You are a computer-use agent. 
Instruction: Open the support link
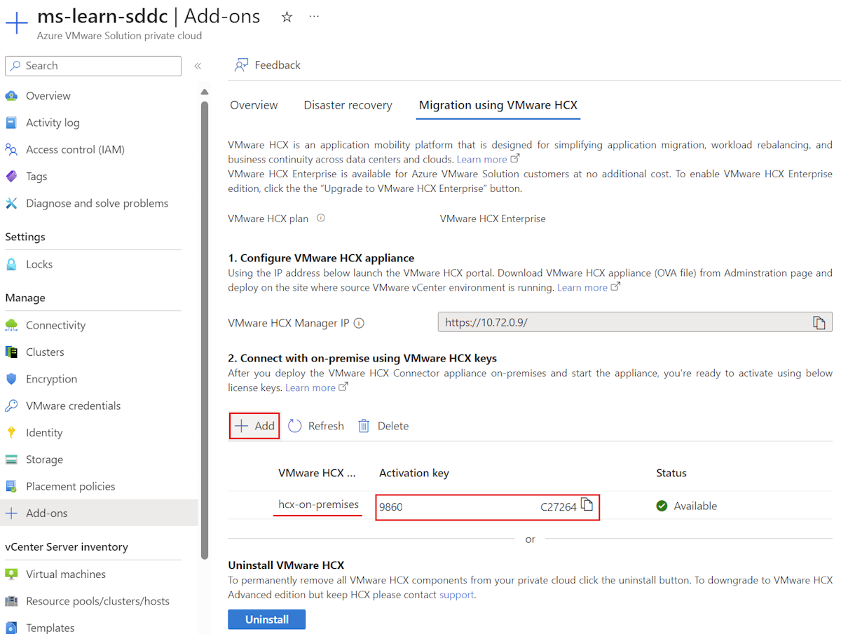456,594
